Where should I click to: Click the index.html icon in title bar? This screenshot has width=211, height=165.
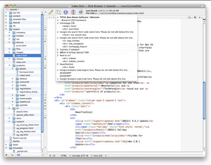click(x=70, y=6)
